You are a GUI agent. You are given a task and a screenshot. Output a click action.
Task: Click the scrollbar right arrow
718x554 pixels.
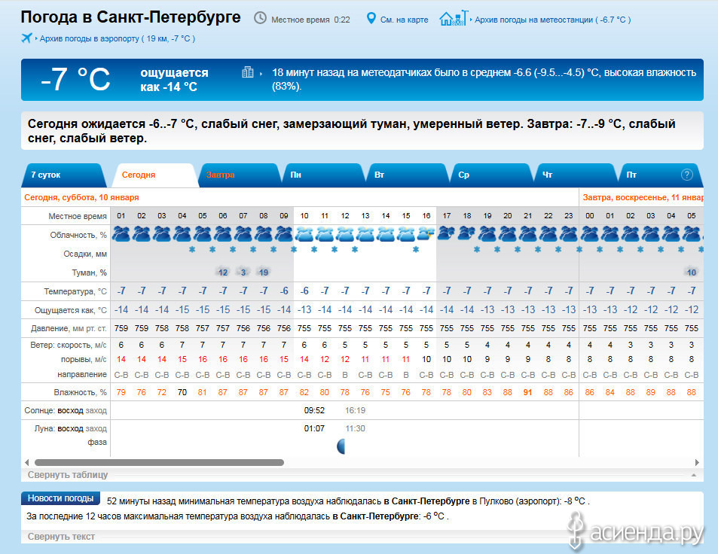(x=698, y=463)
